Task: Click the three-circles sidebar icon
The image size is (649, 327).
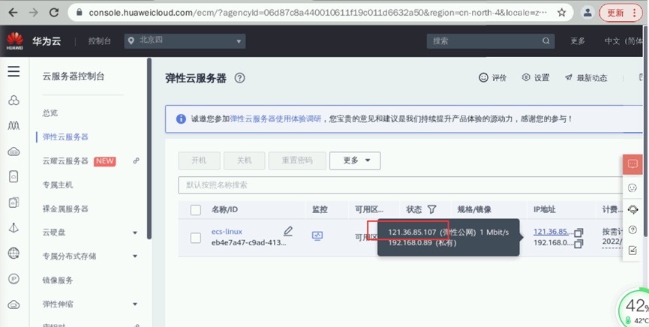Action: (x=14, y=100)
